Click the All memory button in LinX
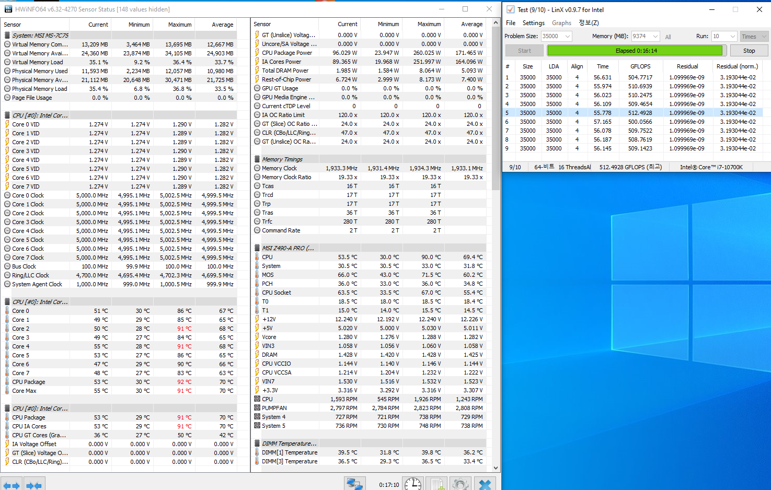Image resolution: width=771 pixels, height=490 pixels. (x=668, y=37)
